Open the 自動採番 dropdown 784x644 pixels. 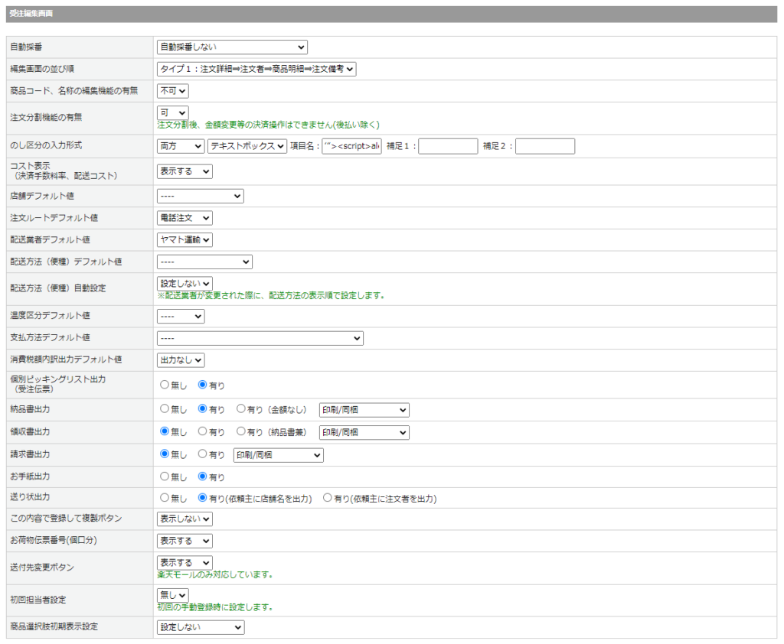(231, 47)
